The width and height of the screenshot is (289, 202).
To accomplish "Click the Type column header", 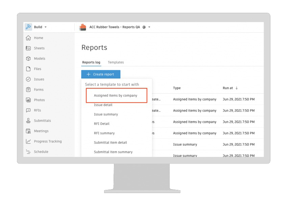I will pos(177,88).
